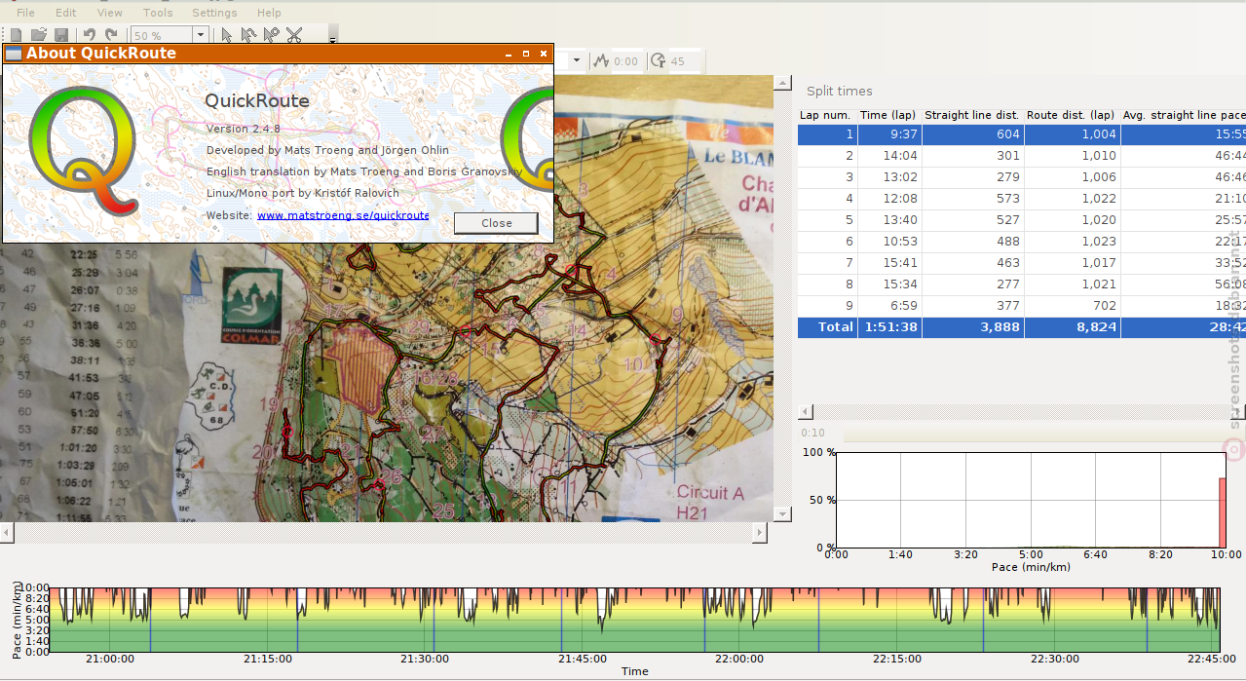Click the map's scroll left arrow
This screenshot has width=1246, height=681.
point(8,532)
